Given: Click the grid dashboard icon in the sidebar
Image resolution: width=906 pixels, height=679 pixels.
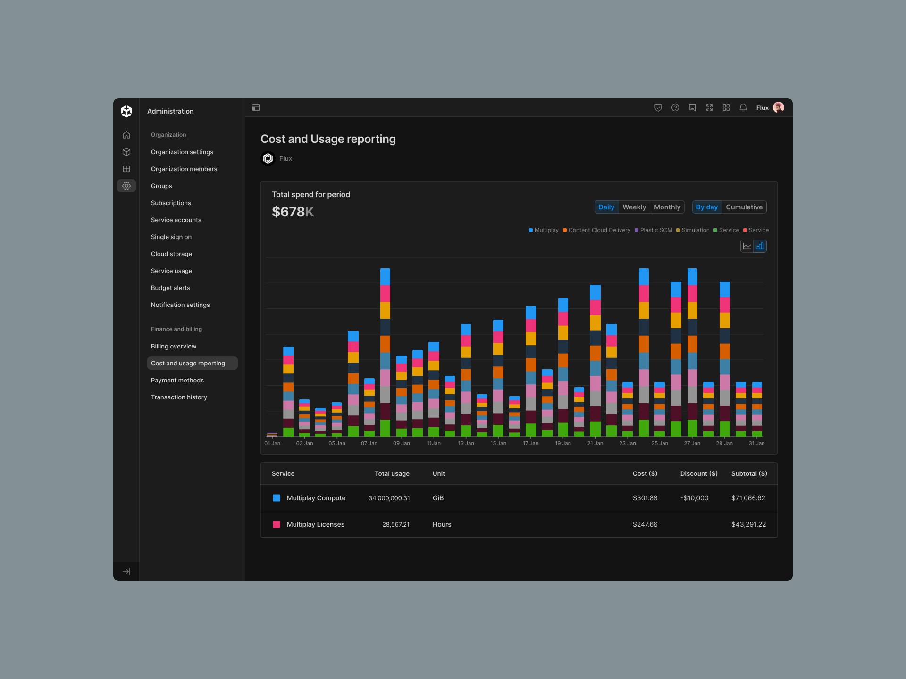Looking at the screenshot, I should (x=126, y=169).
